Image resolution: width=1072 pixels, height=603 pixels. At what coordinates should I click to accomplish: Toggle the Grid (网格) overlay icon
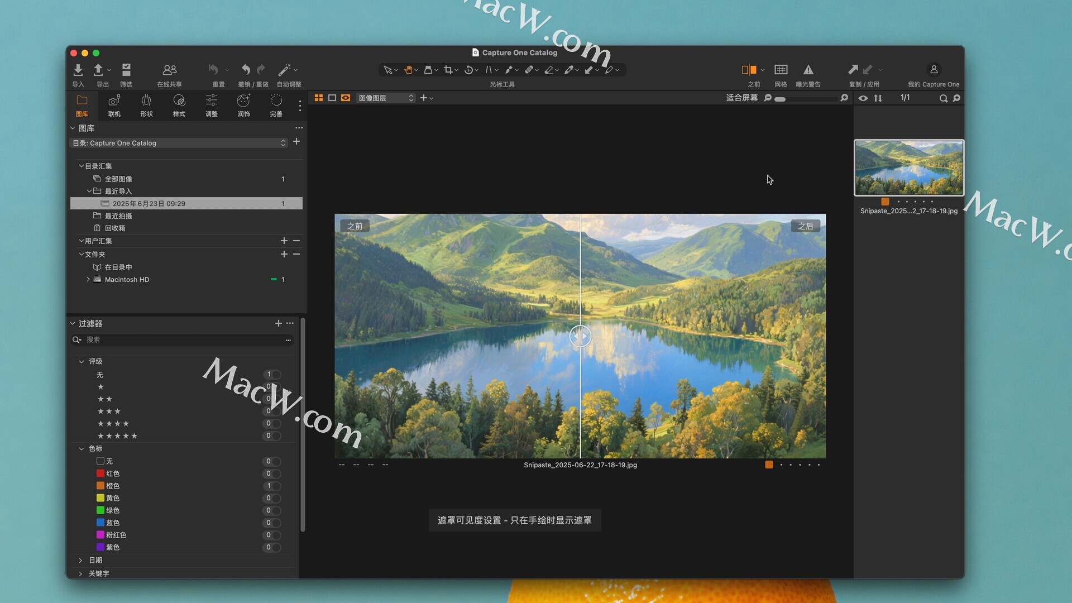point(781,70)
